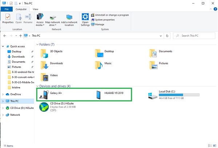The height and width of the screenshot is (148, 218).
Task: Click the Local Disk (C:) usage bar
Action: tap(179, 95)
